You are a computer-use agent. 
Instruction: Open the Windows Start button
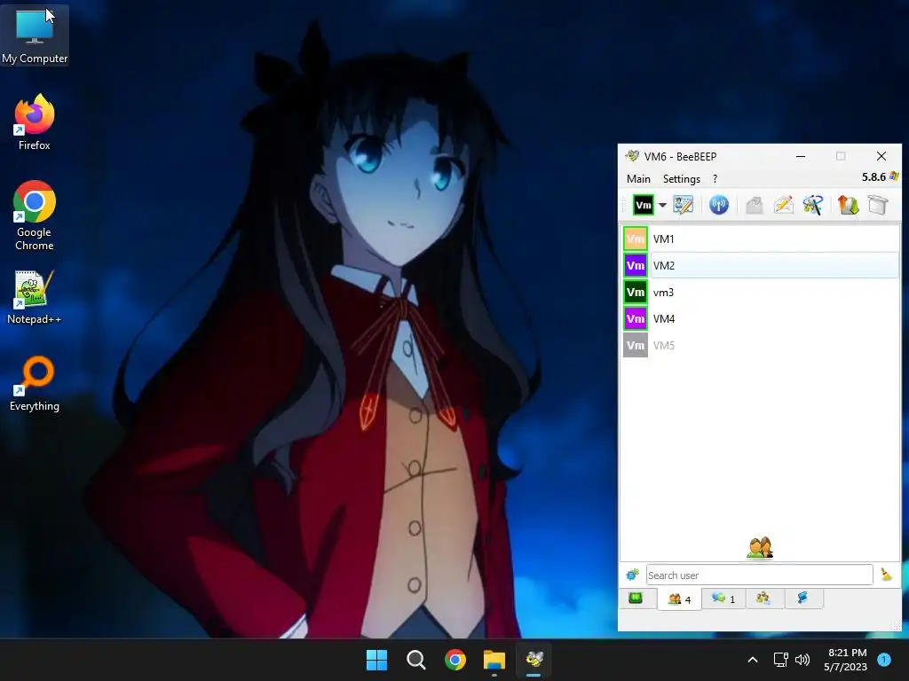pyautogui.click(x=376, y=660)
